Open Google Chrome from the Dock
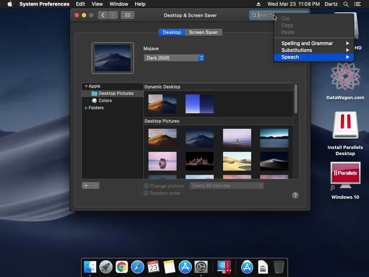The width and height of the screenshot is (369, 277). click(x=122, y=267)
